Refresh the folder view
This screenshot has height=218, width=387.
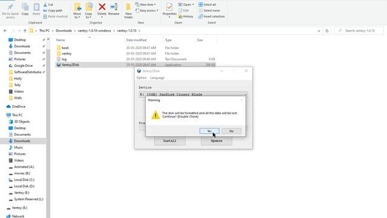tap(327, 31)
